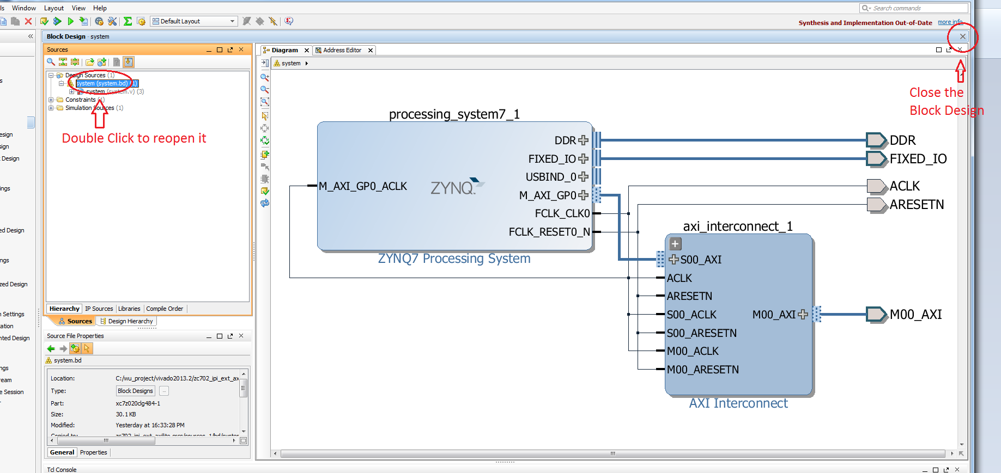1001x473 pixels.
Task: Click Collapse All icon in Sources toolbar
Action: (x=63, y=62)
